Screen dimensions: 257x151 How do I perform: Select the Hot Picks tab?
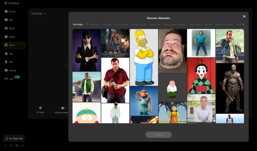[77, 25]
